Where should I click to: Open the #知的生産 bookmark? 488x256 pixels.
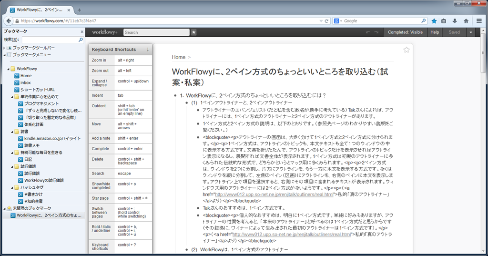tap(30, 202)
